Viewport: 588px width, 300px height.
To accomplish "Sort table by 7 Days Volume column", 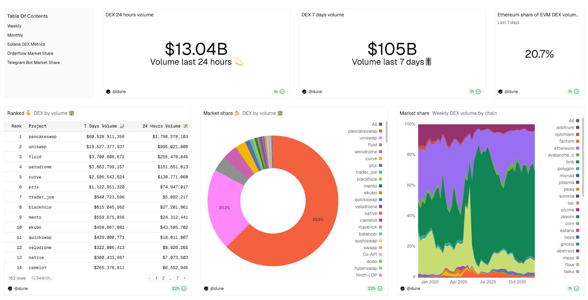I will point(100,126).
